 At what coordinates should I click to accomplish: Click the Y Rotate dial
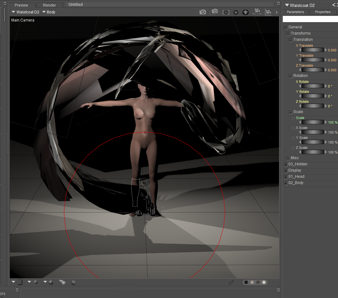[x=313, y=96]
